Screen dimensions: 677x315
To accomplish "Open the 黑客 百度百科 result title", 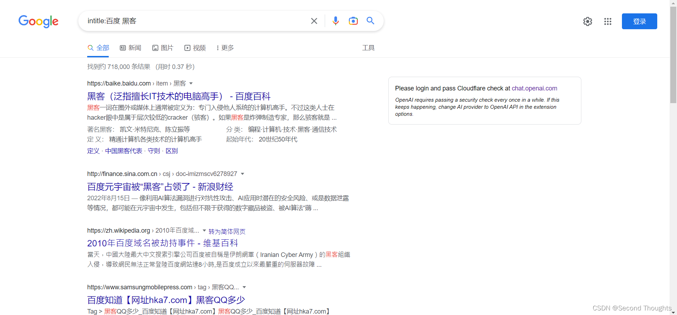I will click(x=179, y=96).
